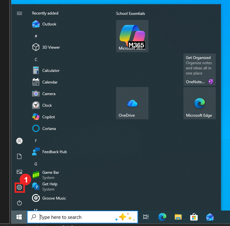Open the Documents folder shortcut
The width and height of the screenshot is (230, 226).
pos(19,156)
